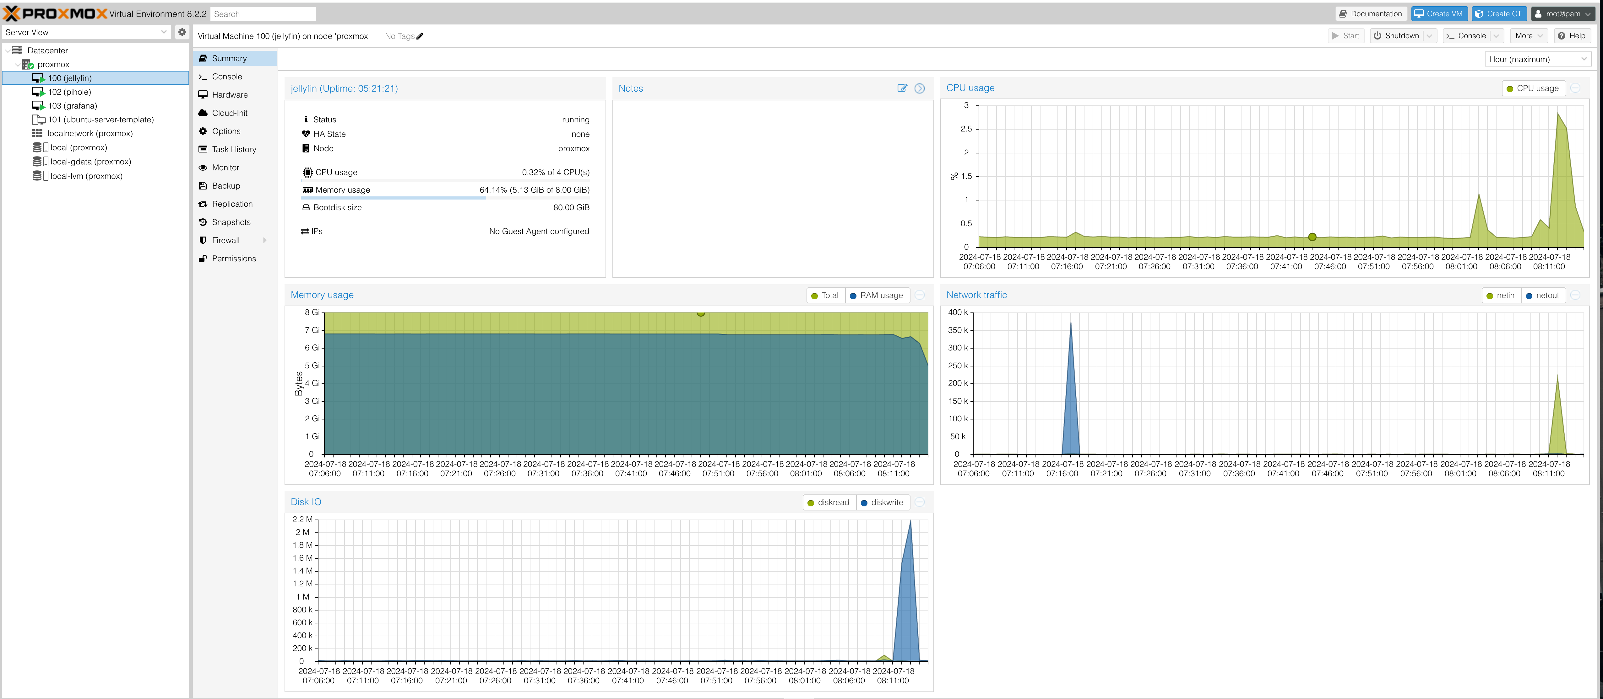1603x699 pixels.
Task: Click undo zoom on Network traffic chart
Action: (x=1576, y=296)
